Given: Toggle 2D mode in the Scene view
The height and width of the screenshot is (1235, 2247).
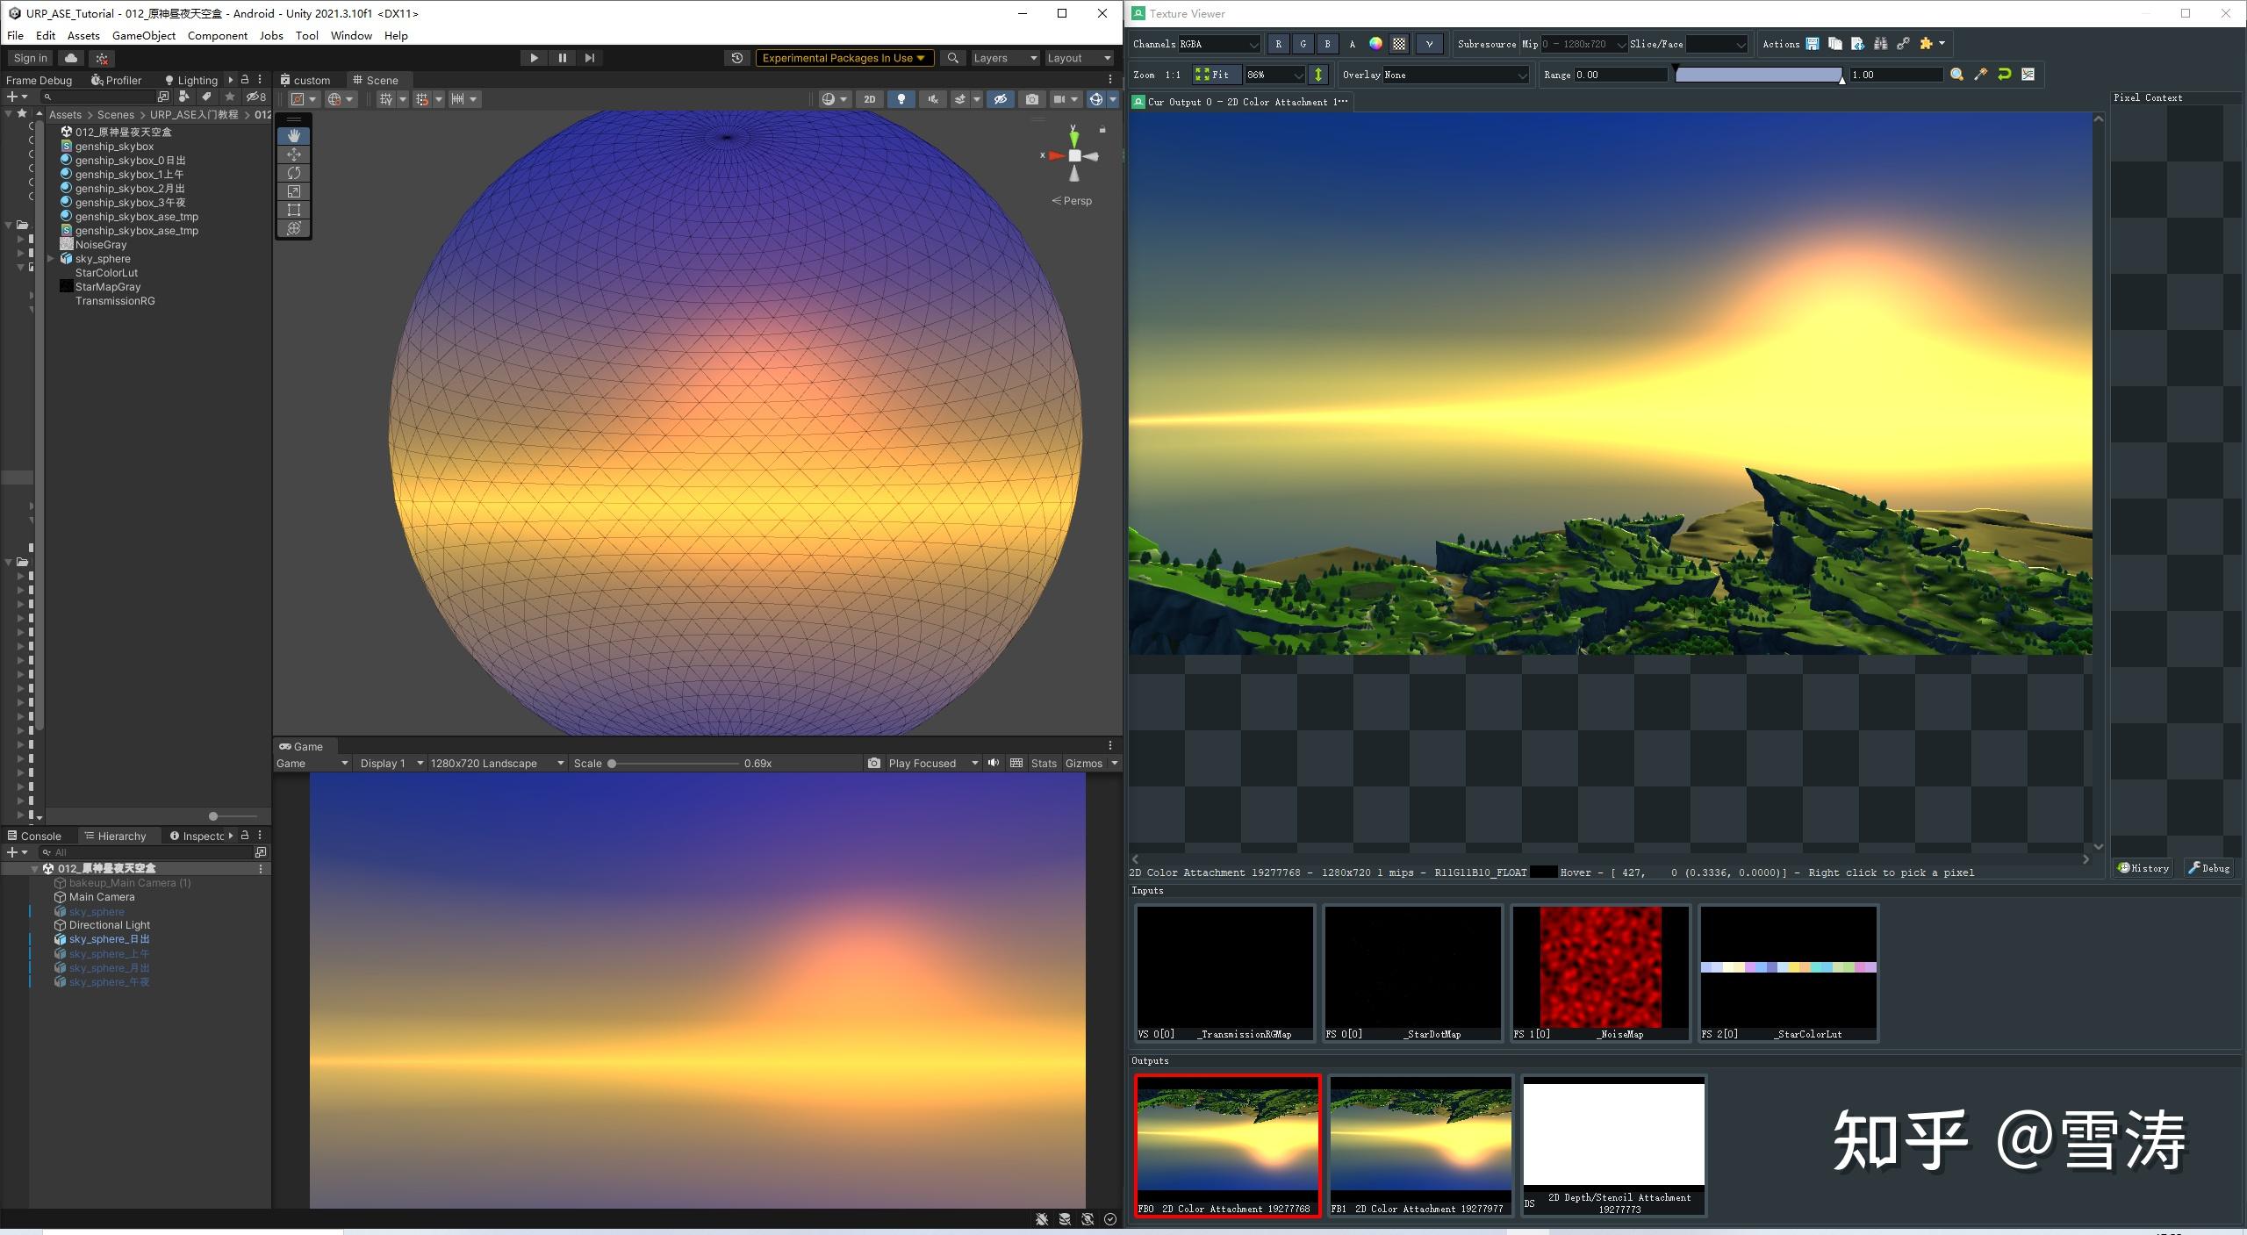Looking at the screenshot, I should click(x=868, y=98).
